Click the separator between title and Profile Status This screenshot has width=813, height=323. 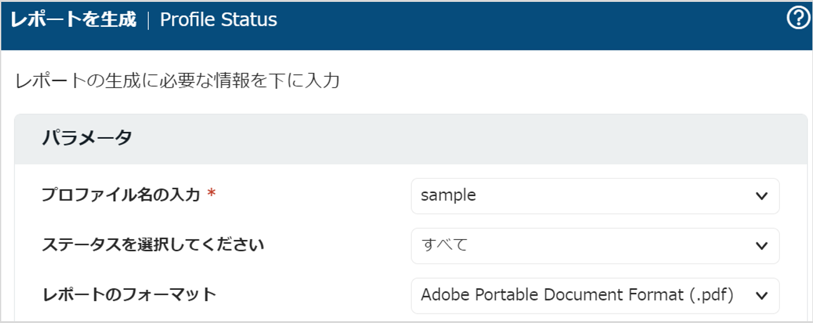tap(148, 20)
